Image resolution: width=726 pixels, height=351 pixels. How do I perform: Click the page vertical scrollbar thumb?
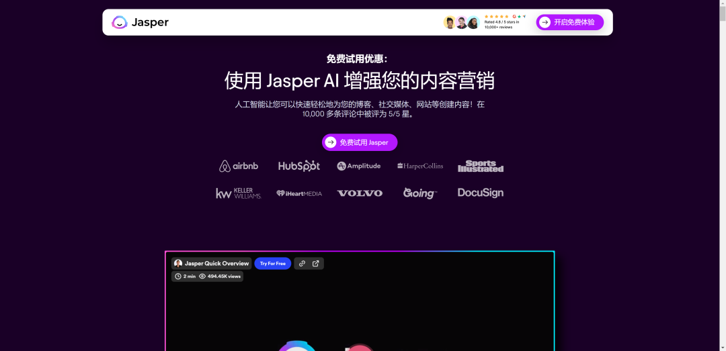coord(722,15)
